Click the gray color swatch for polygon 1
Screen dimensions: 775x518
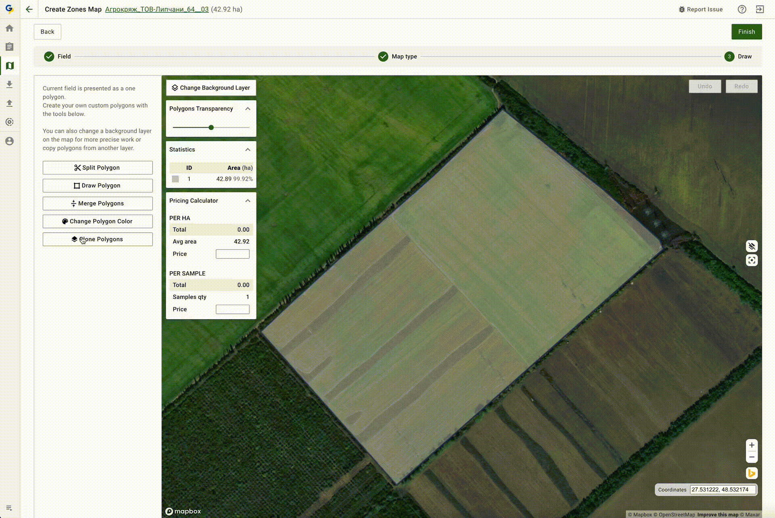[176, 179]
